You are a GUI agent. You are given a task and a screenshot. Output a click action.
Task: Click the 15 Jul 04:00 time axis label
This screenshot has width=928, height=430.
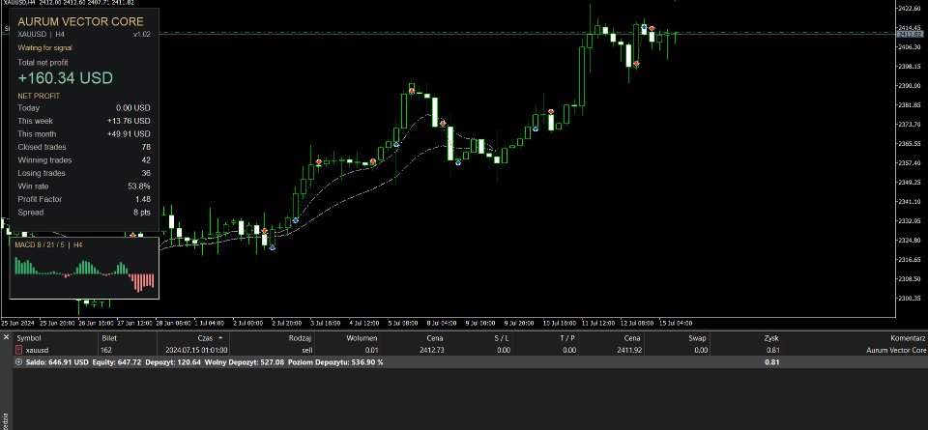click(676, 323)
